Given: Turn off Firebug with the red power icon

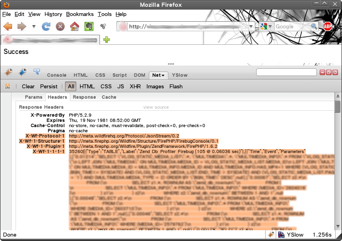Looking at the screenshot, I should click(335, 72).
